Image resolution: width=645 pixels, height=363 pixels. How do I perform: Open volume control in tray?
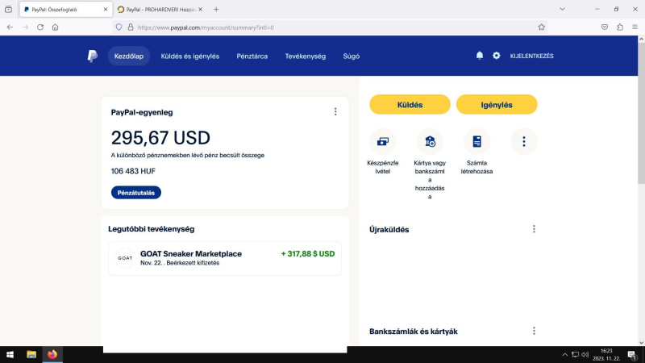click(x=585, y=354)
